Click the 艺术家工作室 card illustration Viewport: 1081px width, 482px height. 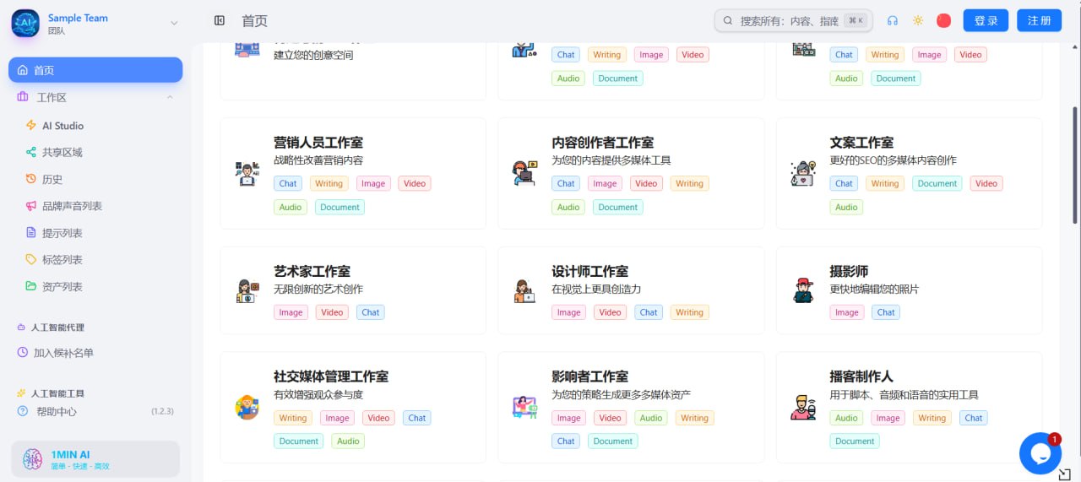(247, 291)
